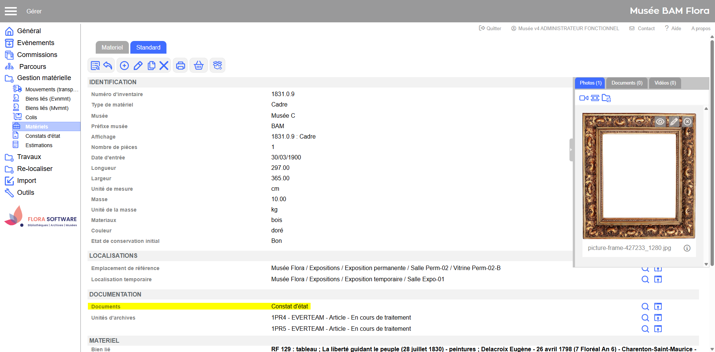Click the image folder icon in Photos panel
The height and width of the screenshot is (352, 715).
(x=606, y=98)
